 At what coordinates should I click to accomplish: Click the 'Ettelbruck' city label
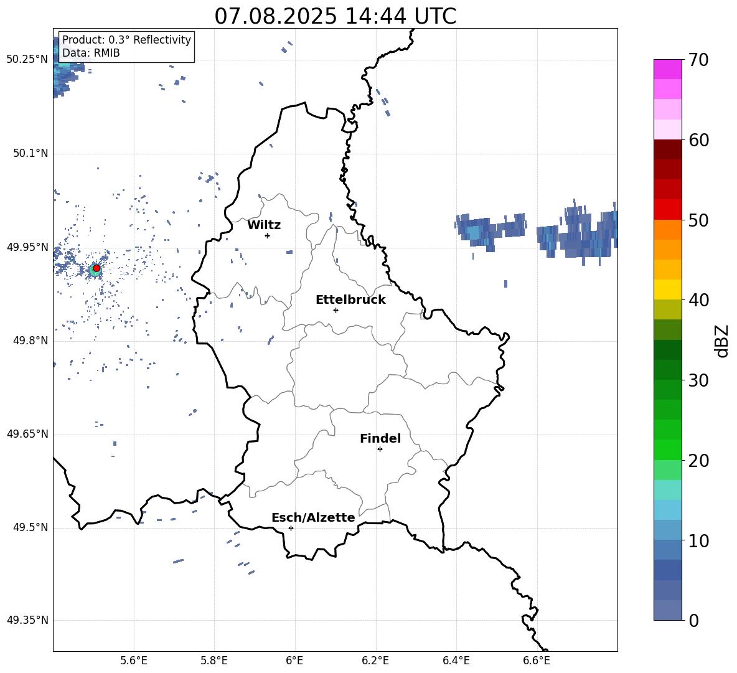[350, 300]
